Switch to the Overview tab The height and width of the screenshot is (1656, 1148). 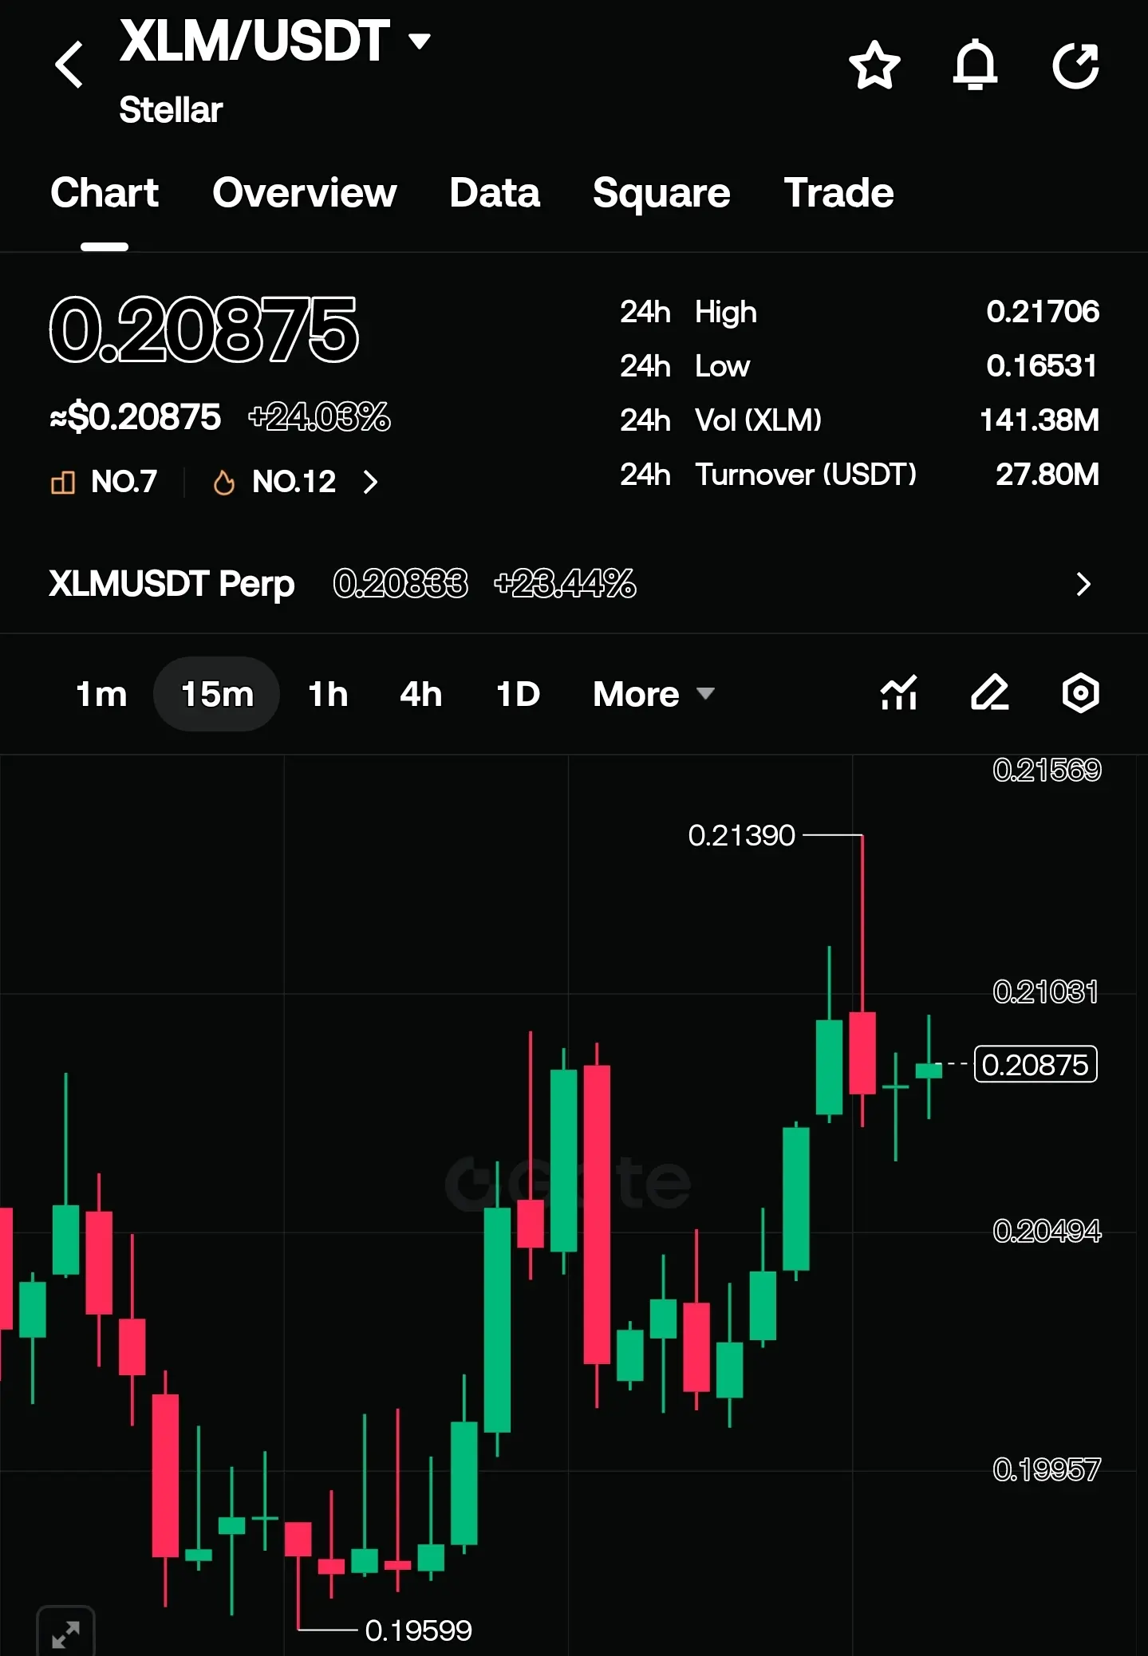coord(305,193)
